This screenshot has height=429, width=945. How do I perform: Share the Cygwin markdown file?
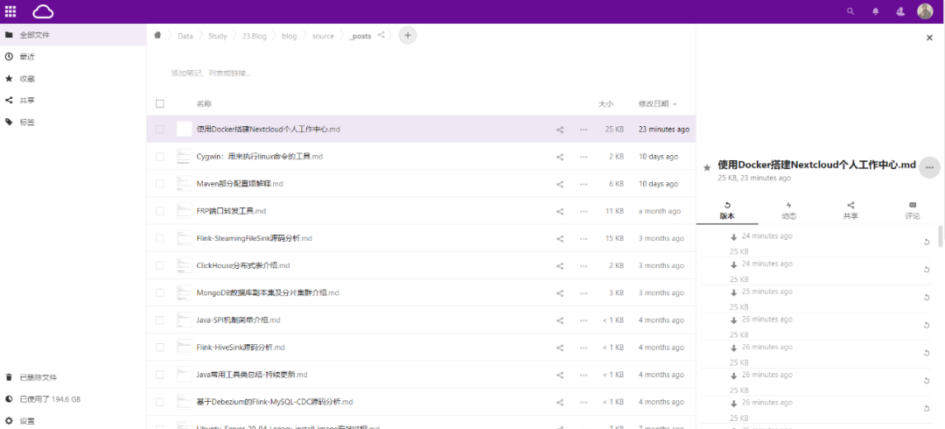point(560,157)
